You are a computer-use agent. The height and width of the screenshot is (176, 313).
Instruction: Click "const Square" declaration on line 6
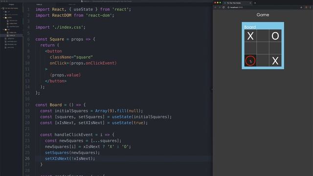(50, 39)
